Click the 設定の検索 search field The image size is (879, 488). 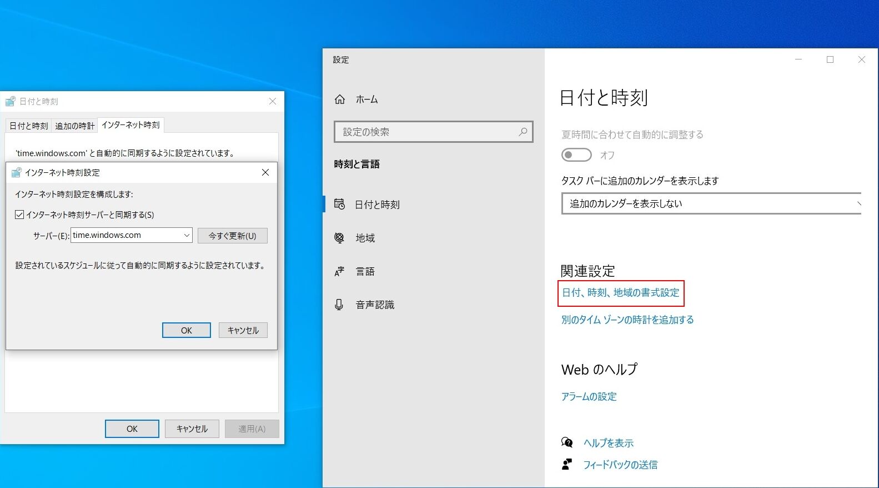434,132
